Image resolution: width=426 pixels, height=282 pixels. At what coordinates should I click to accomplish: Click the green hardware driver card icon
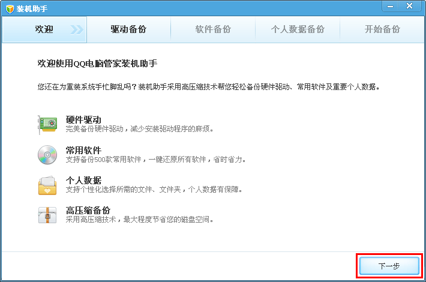(x=47, y=125)
